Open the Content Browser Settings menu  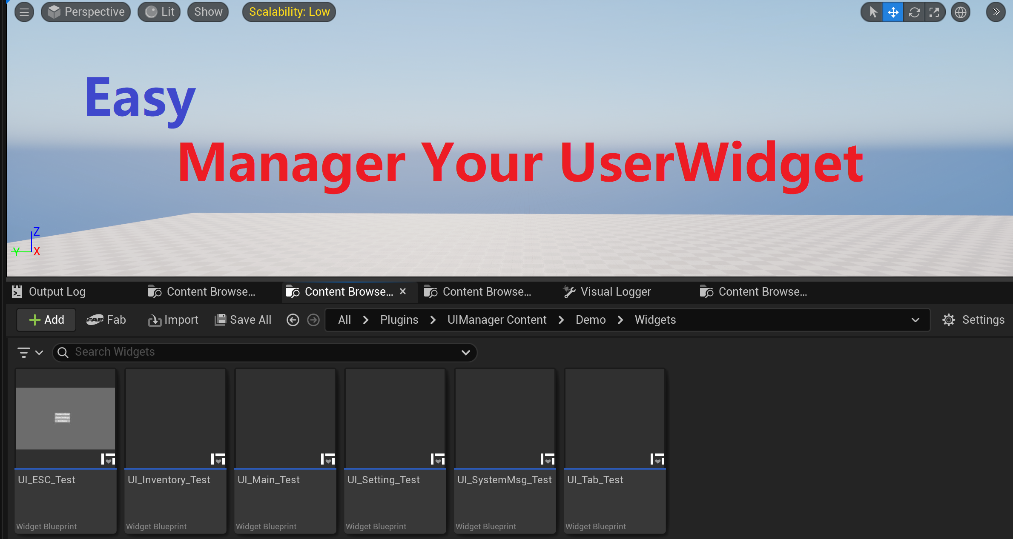tap(973, 320)
